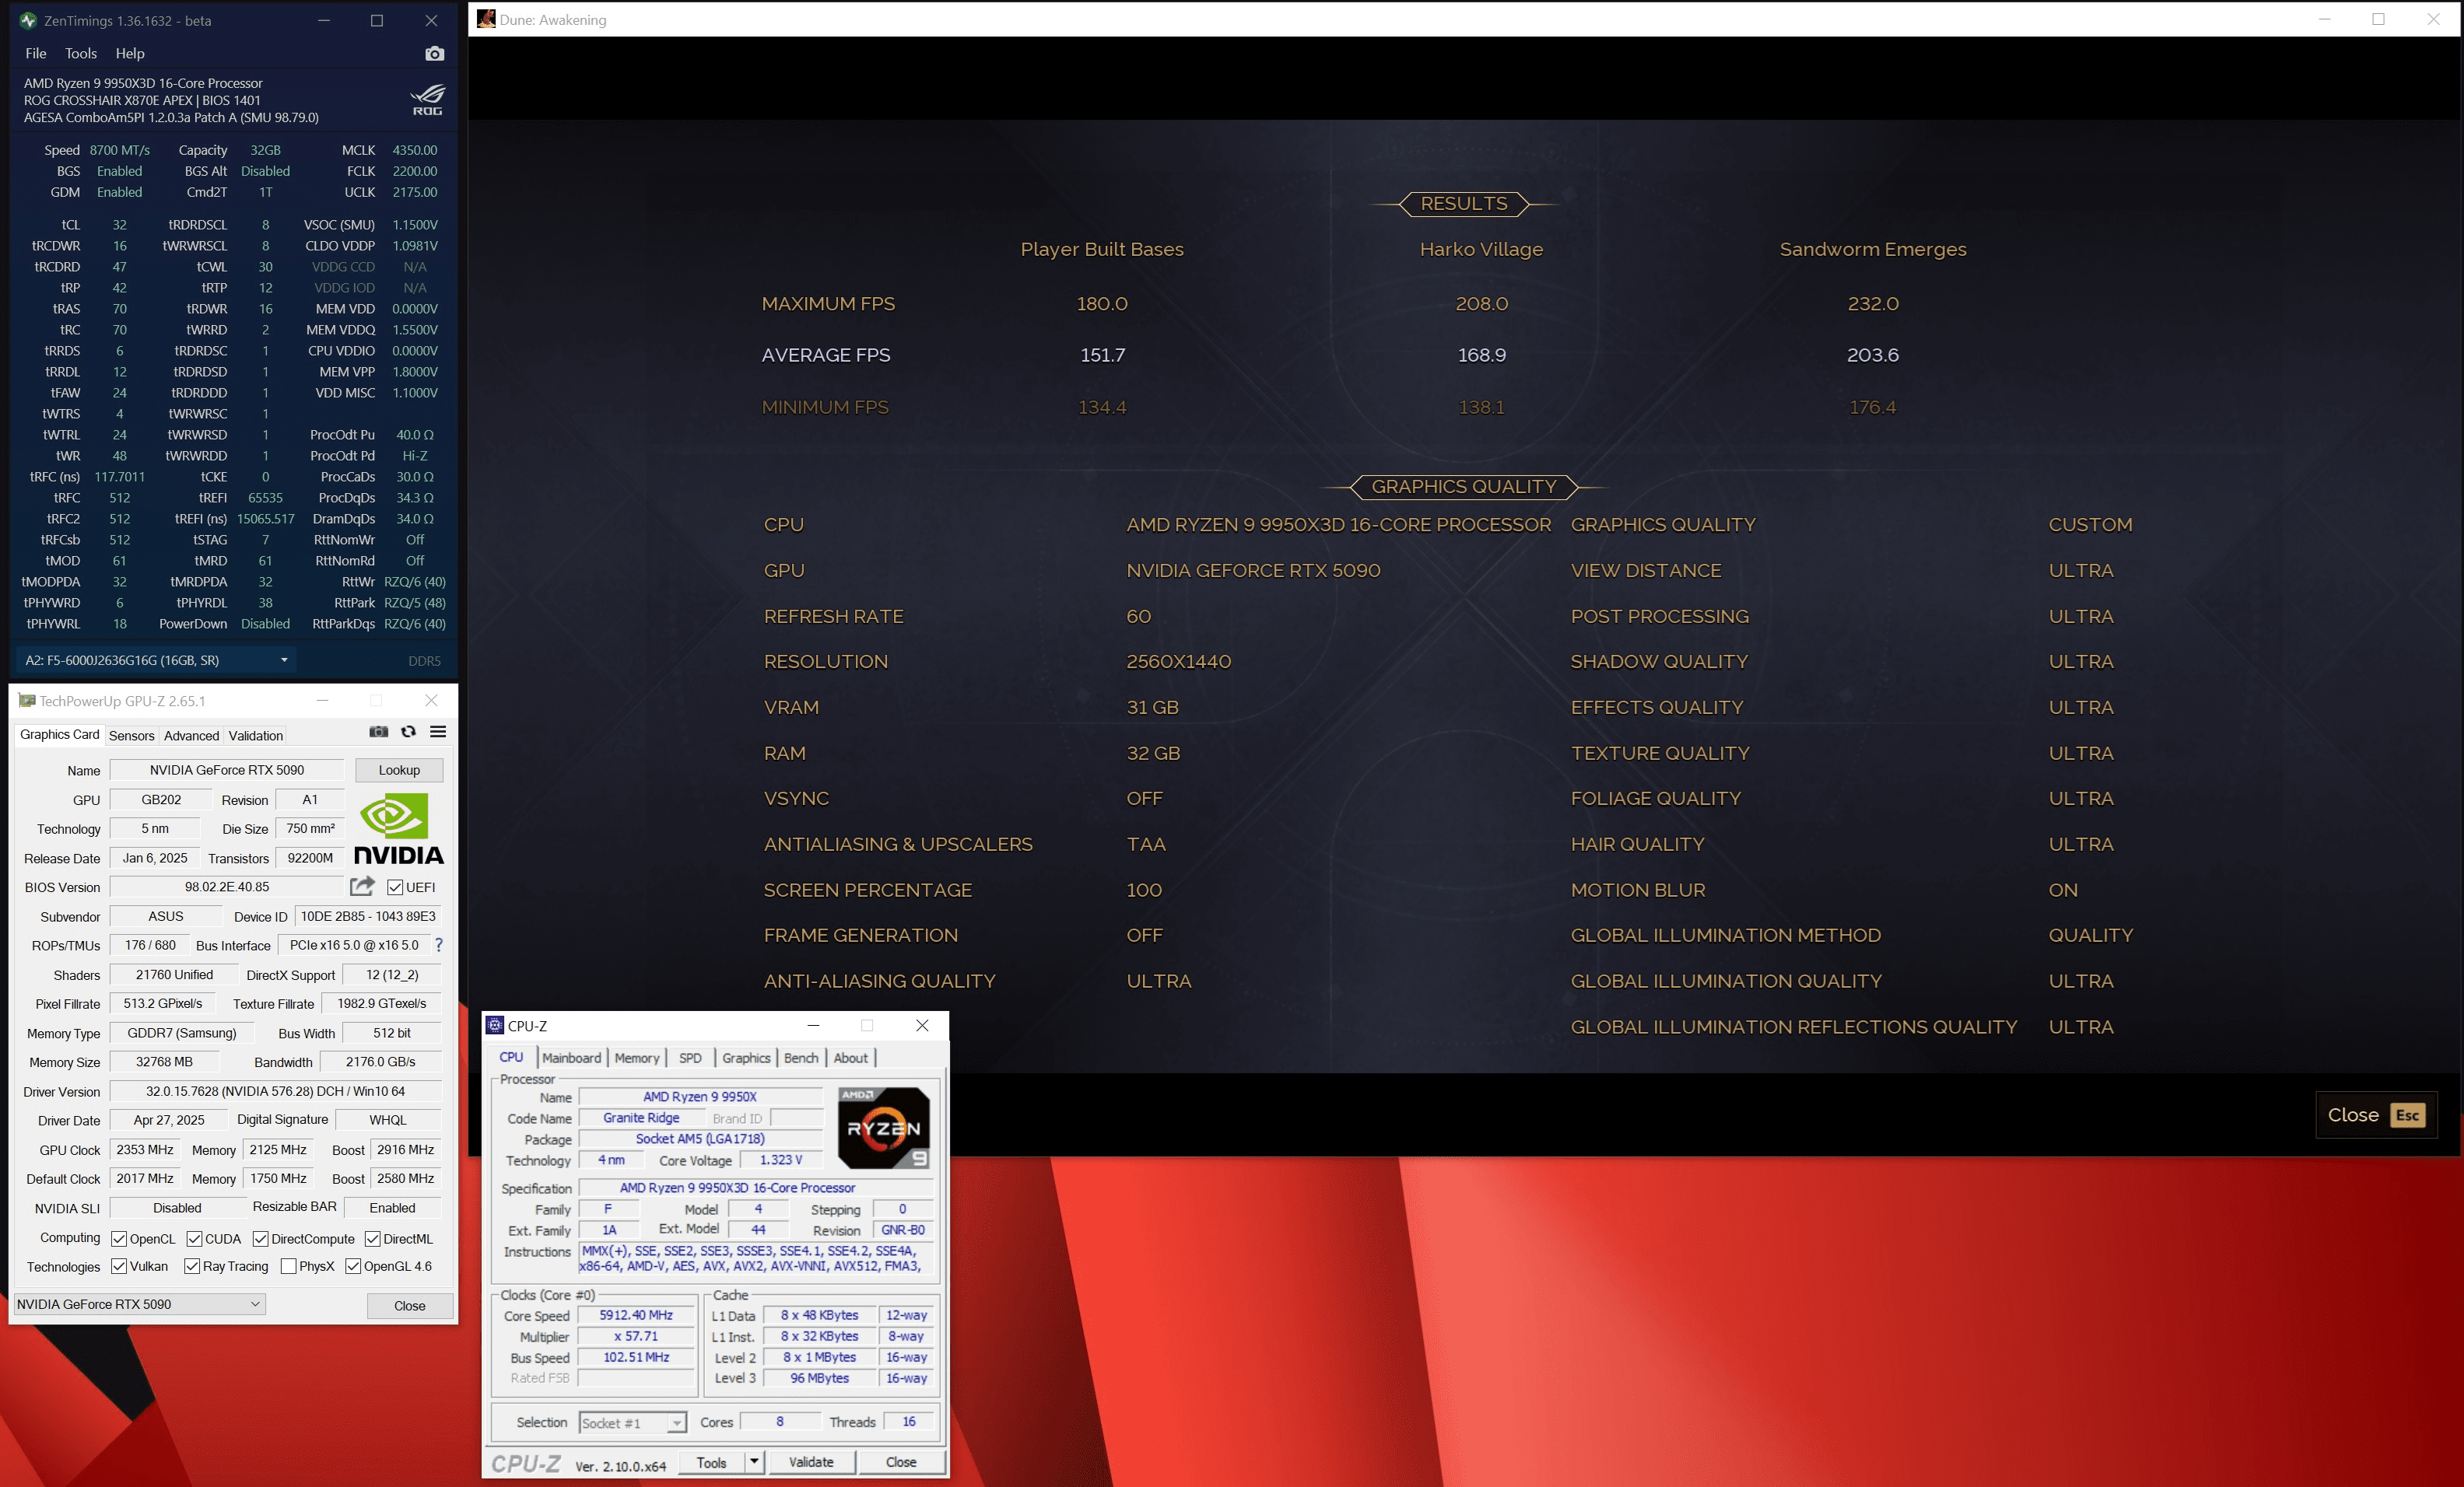The height and width of the screenshot is (1487, 2464).
Task: Click the Tools button in CPU-Z
Action: point(712,1462)
